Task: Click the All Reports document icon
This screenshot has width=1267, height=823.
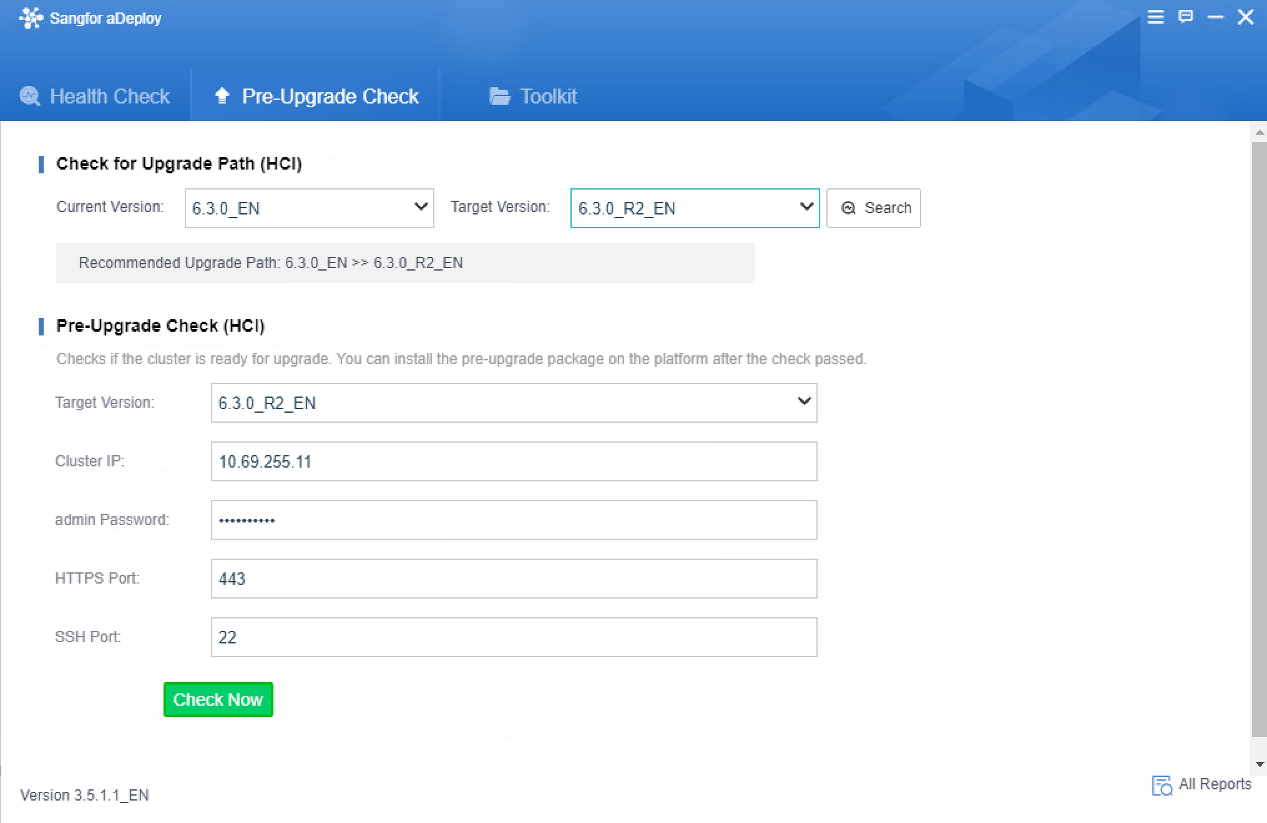Action: coord(1162,785)
